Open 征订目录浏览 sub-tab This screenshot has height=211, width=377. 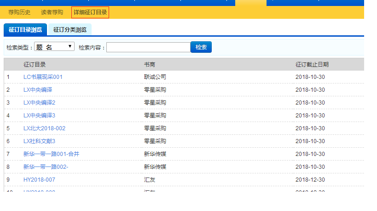[x=25, y=30]
